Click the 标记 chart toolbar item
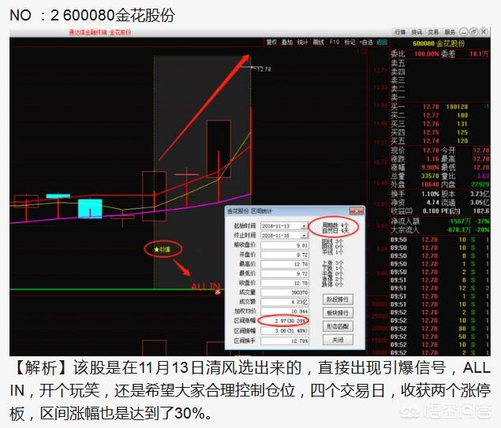Screen dimensions: 501x428 point(350,42)
